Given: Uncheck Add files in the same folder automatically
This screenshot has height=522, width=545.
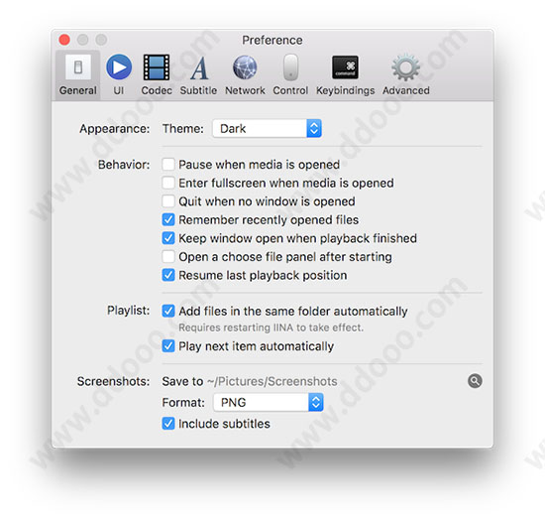Looking at the screenshot, I should click(x=168, y=311).
